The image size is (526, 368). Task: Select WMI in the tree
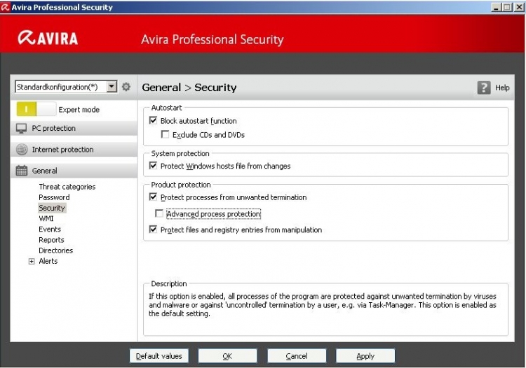[46, 218]
